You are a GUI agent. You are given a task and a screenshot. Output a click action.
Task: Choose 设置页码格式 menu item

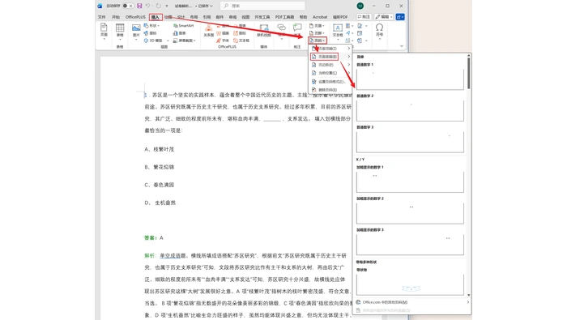[330, 82]
